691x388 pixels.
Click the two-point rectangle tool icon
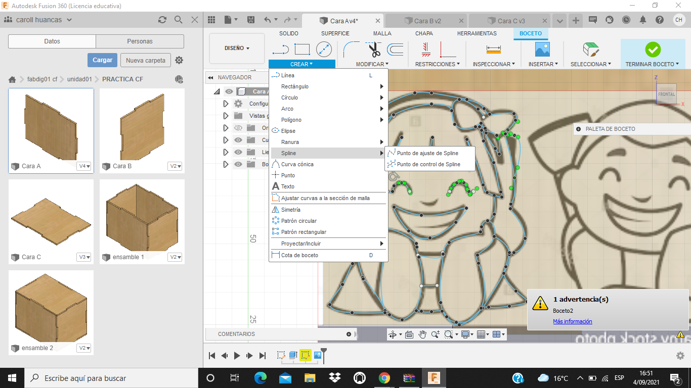tap(302, 50)
